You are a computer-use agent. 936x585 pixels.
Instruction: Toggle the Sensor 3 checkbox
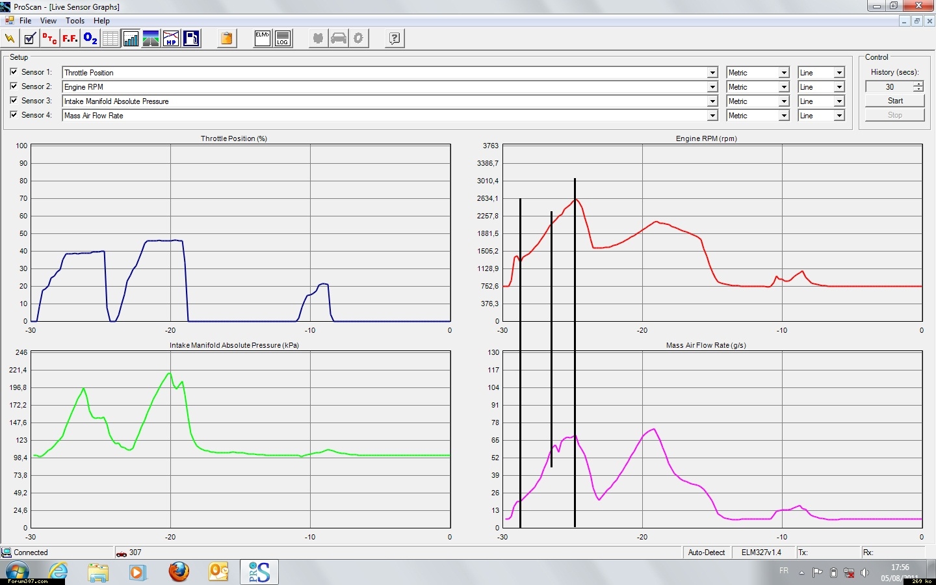pos(14,100)
